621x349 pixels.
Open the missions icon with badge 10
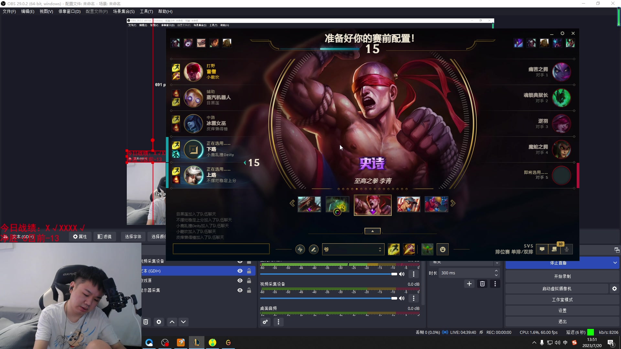tap(554, 249)
